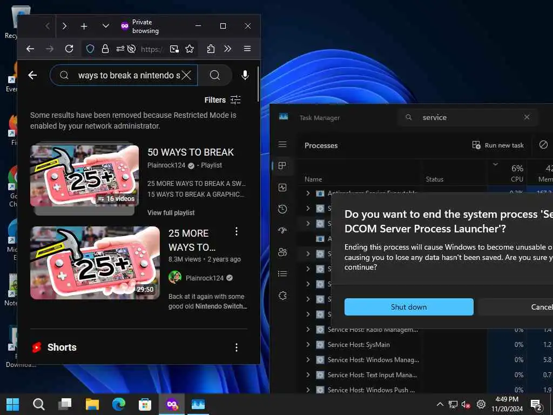
Task: Switch to Details page in Task Manager
Action: pos(282,273)
